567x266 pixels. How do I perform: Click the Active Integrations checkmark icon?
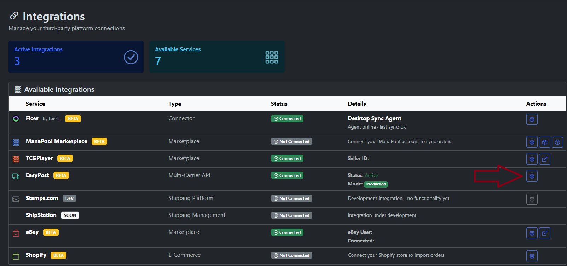click(x=131, y=57)
